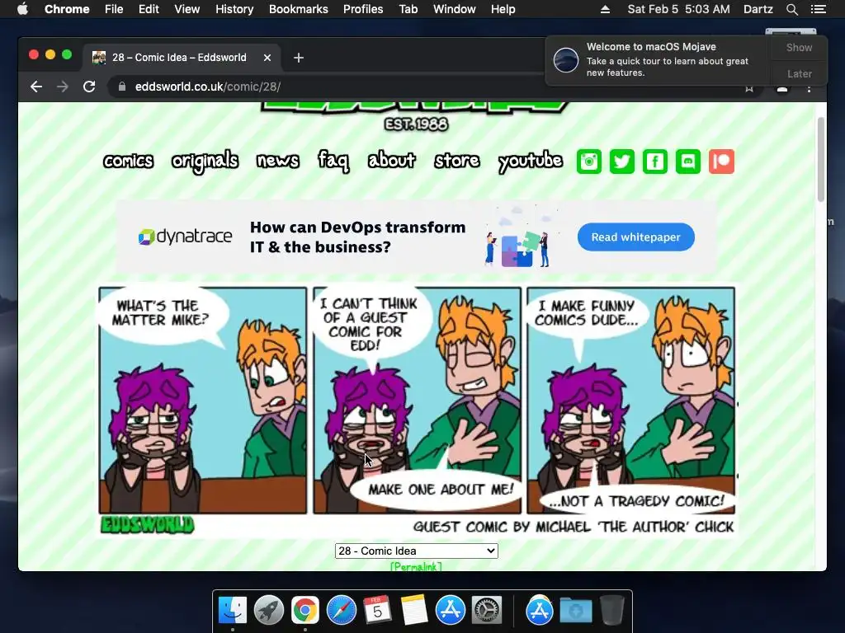Viewport: 845px width, 633px height.
Task: Close the 28 – Comic Idea tab
Action: 267,58
